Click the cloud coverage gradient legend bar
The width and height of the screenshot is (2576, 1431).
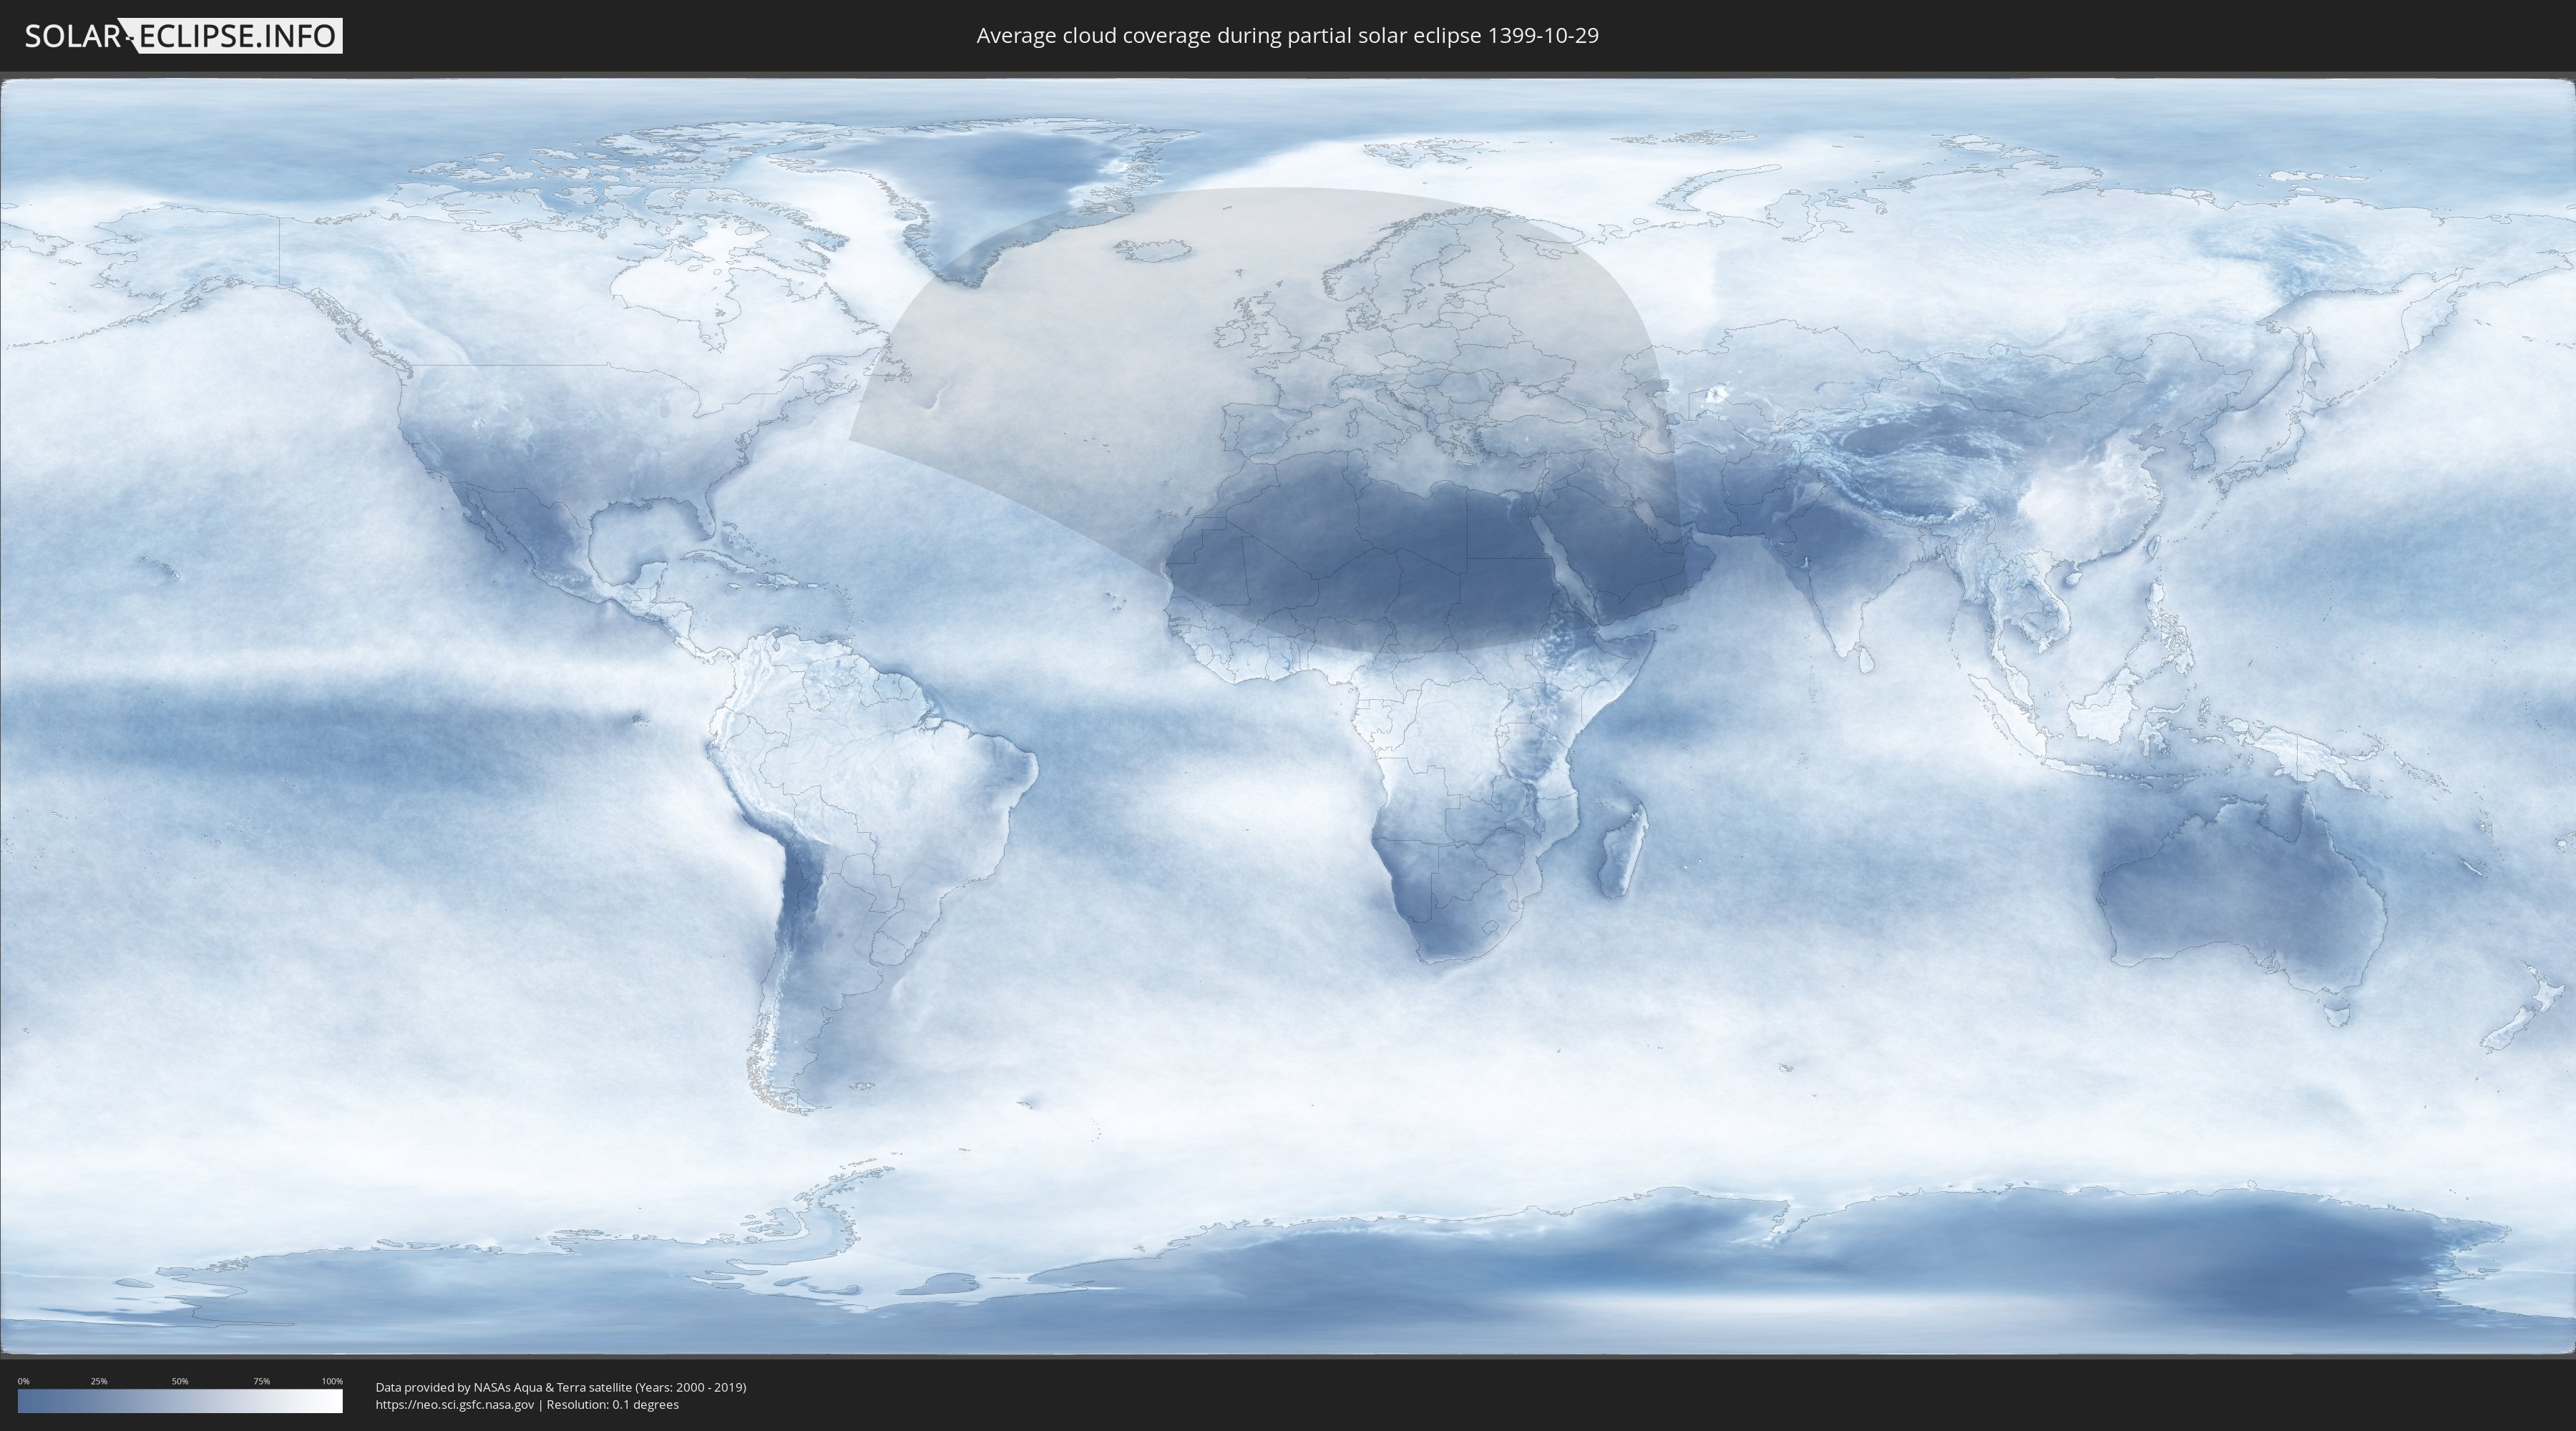(180, 1401)
